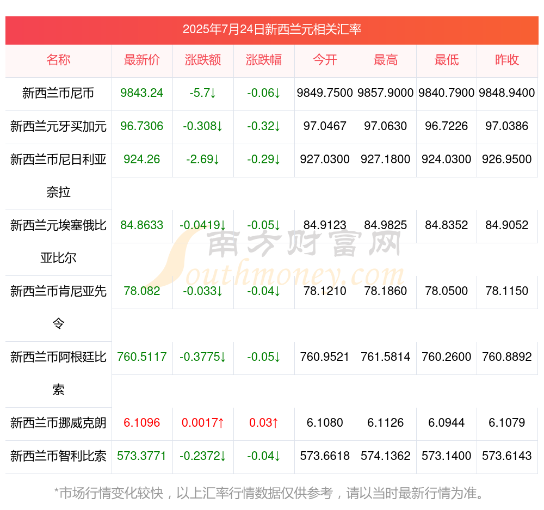Click change percent -0.32↓

coord(264,126)
